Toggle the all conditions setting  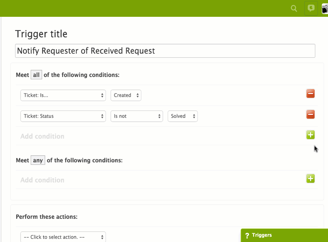pos(36,75)
